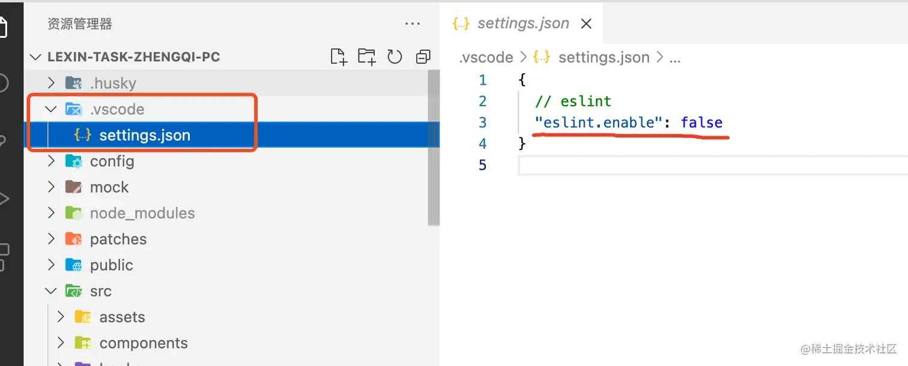Open the explorer more actions ellipsis
908x366 pixels.
click(x=413, y=24)
